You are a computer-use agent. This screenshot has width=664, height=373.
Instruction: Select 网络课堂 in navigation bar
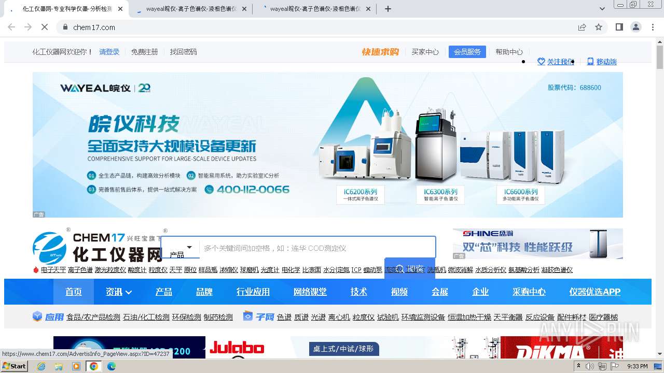pyautogui.click(x=310, y=292)
